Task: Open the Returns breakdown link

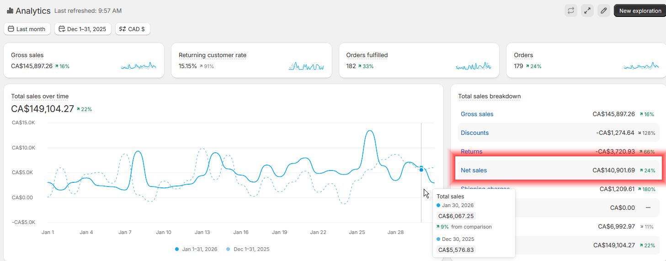Action: click(x=471, y=151)
